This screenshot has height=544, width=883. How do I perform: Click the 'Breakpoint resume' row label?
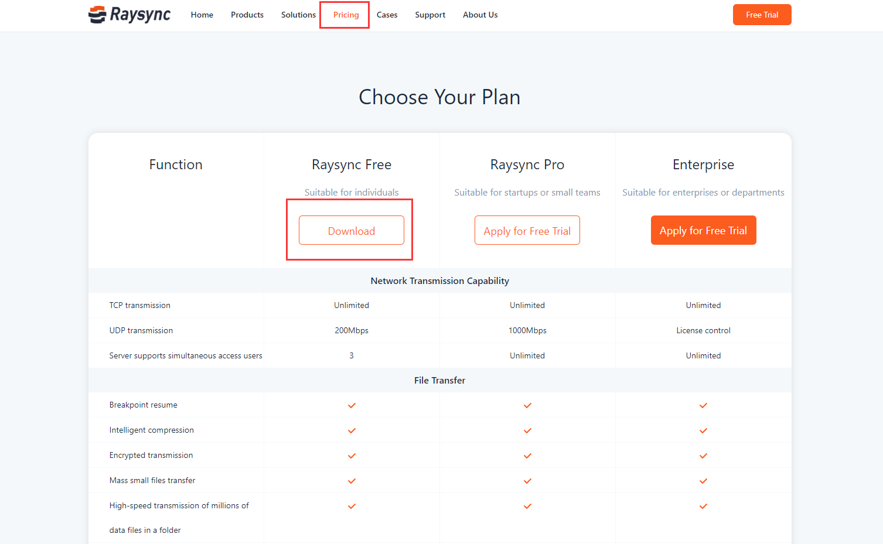(144, 405)
